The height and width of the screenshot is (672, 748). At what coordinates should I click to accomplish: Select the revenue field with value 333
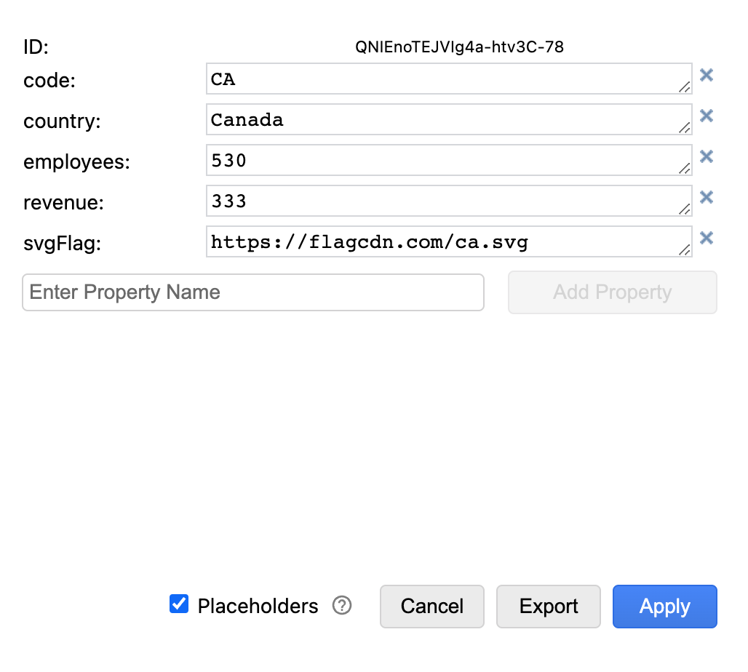(449, 201)
